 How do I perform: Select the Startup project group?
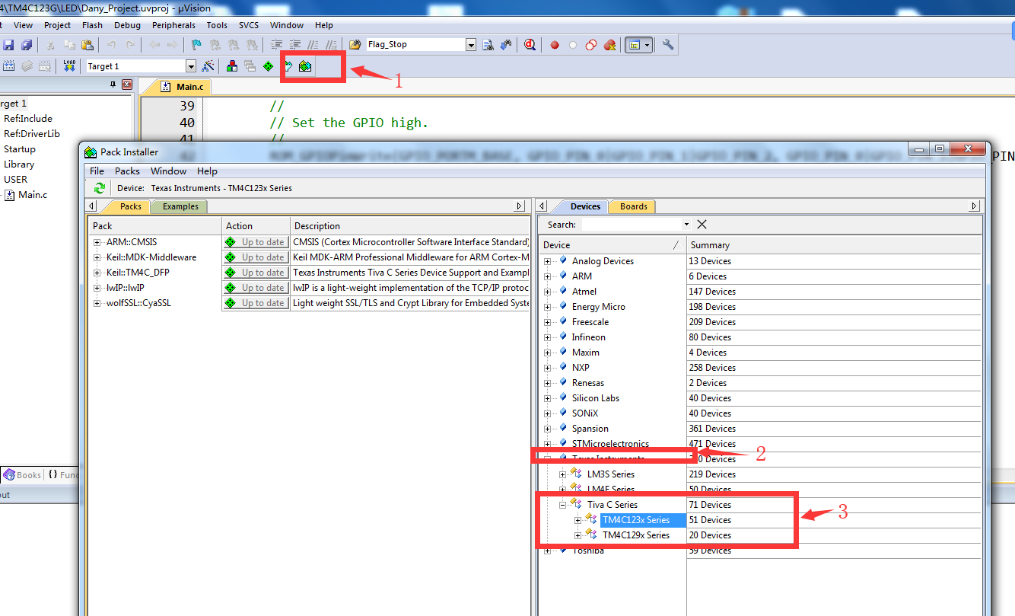[20, 149]
